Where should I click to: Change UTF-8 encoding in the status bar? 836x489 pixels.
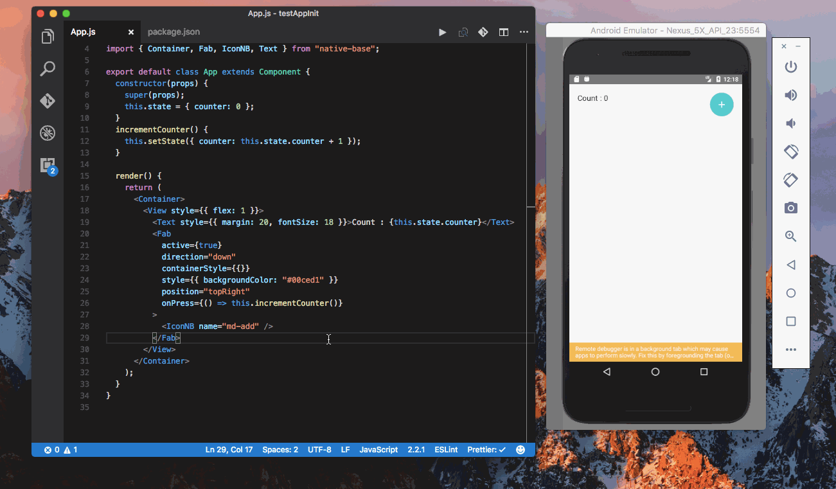click(319, 450)
